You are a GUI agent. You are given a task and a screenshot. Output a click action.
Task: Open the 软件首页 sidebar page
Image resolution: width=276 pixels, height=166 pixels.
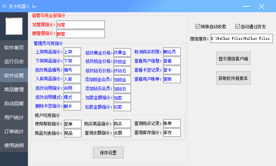pyautogui.click(x=14, y=47)
